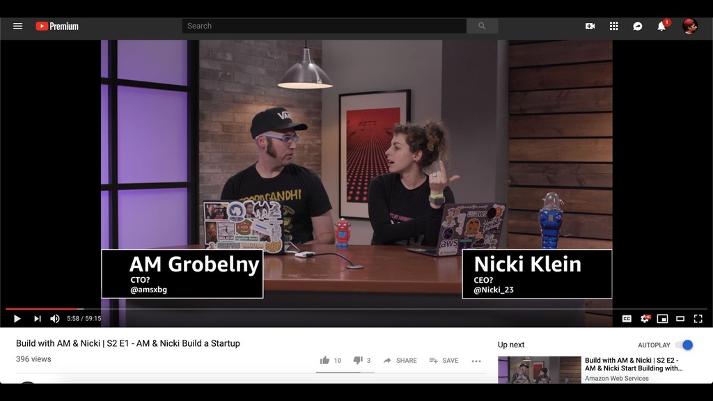Viewport: 713px width, 401px height.
Task: Toggle the AUTOPLAY switch
Action: 684,345
